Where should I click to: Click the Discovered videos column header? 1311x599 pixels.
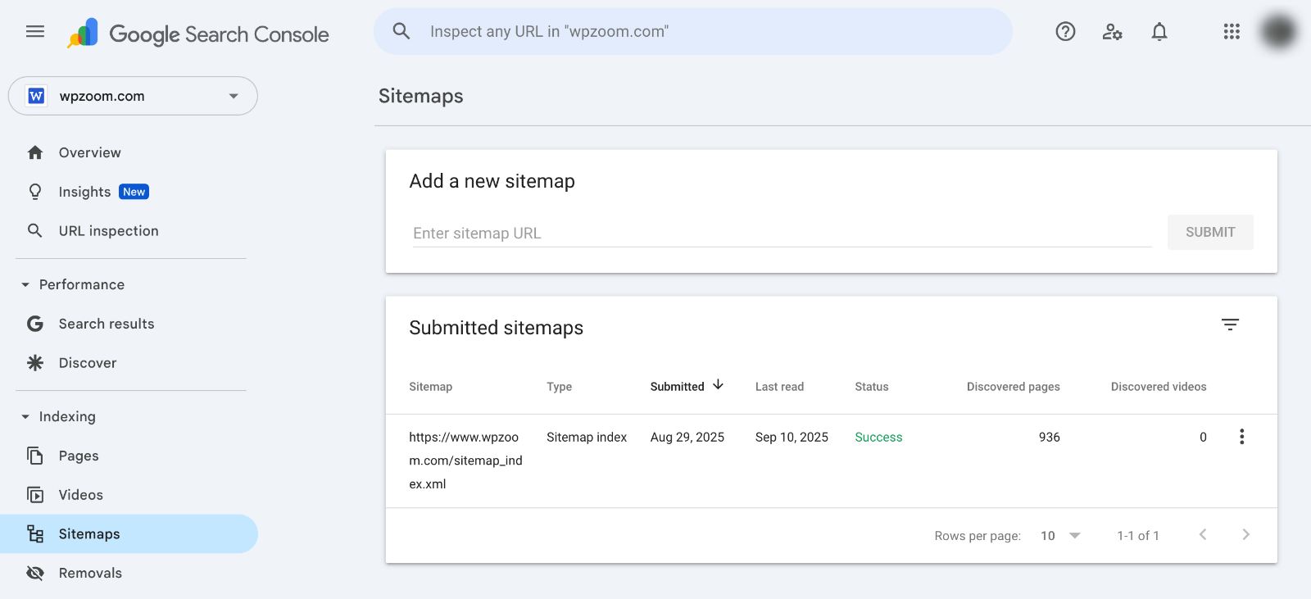[1159, 387]
